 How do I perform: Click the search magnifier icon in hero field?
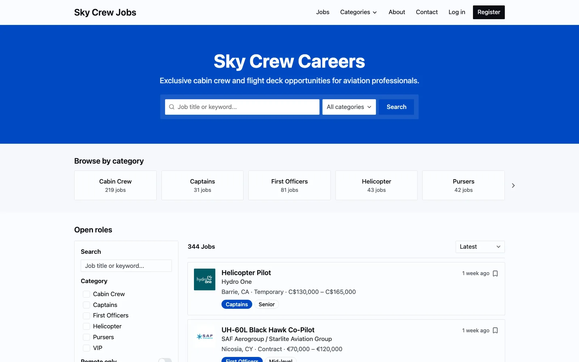[x=172, y=107]
